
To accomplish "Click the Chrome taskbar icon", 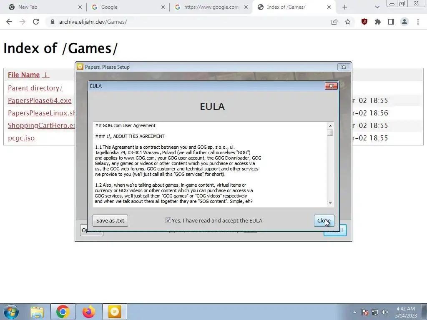I will click(63, 312).
